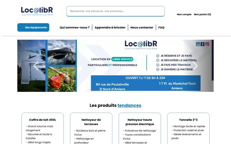Click the Nos équipements button
231x144 pixels.
(x=33, y=28)
